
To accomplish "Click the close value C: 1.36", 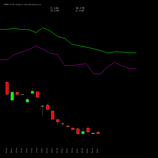I will click(55, 8).
